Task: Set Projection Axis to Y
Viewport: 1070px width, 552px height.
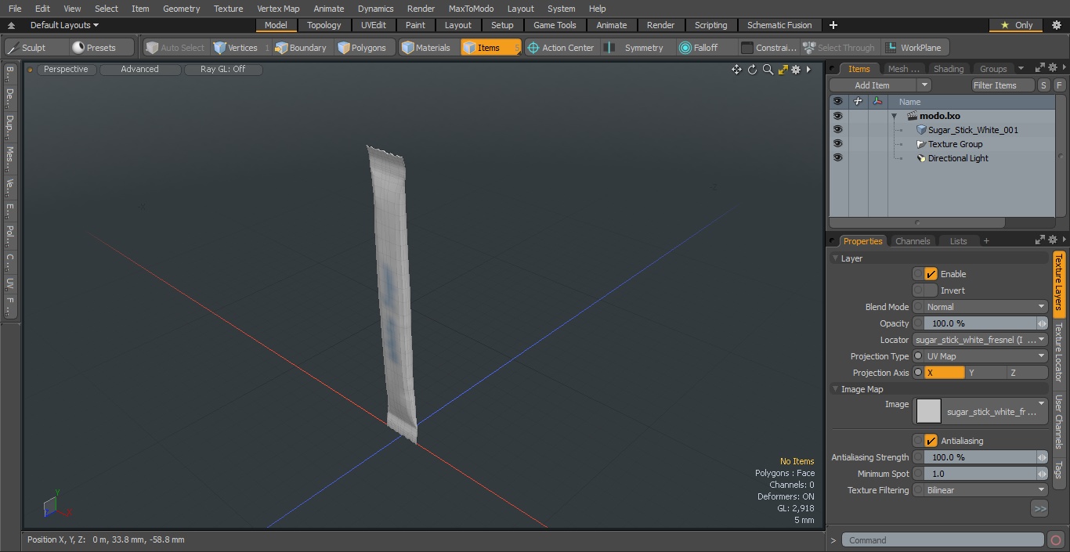Action: (985, 373)
